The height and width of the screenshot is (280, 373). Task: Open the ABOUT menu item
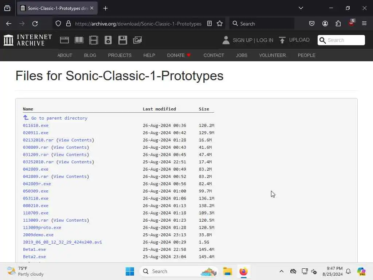pyautogui.click(x=65, y=55)
